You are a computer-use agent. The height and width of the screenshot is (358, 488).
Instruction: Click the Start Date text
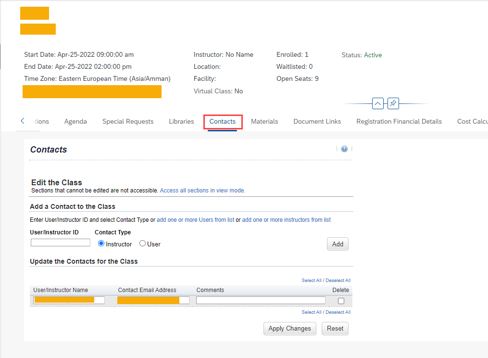click(79, 54)
